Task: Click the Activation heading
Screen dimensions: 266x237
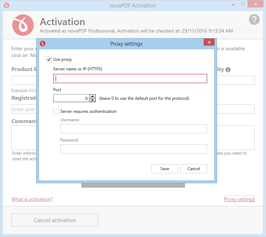Action: tap(62, 22)
